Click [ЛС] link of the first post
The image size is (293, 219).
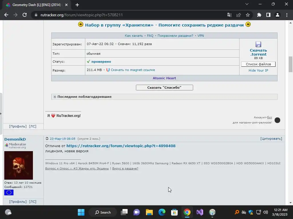point(33,126)
